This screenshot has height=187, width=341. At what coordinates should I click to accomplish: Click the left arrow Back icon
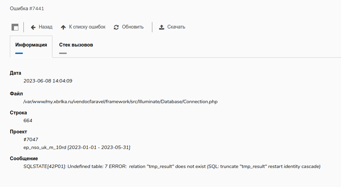[33, 27]
